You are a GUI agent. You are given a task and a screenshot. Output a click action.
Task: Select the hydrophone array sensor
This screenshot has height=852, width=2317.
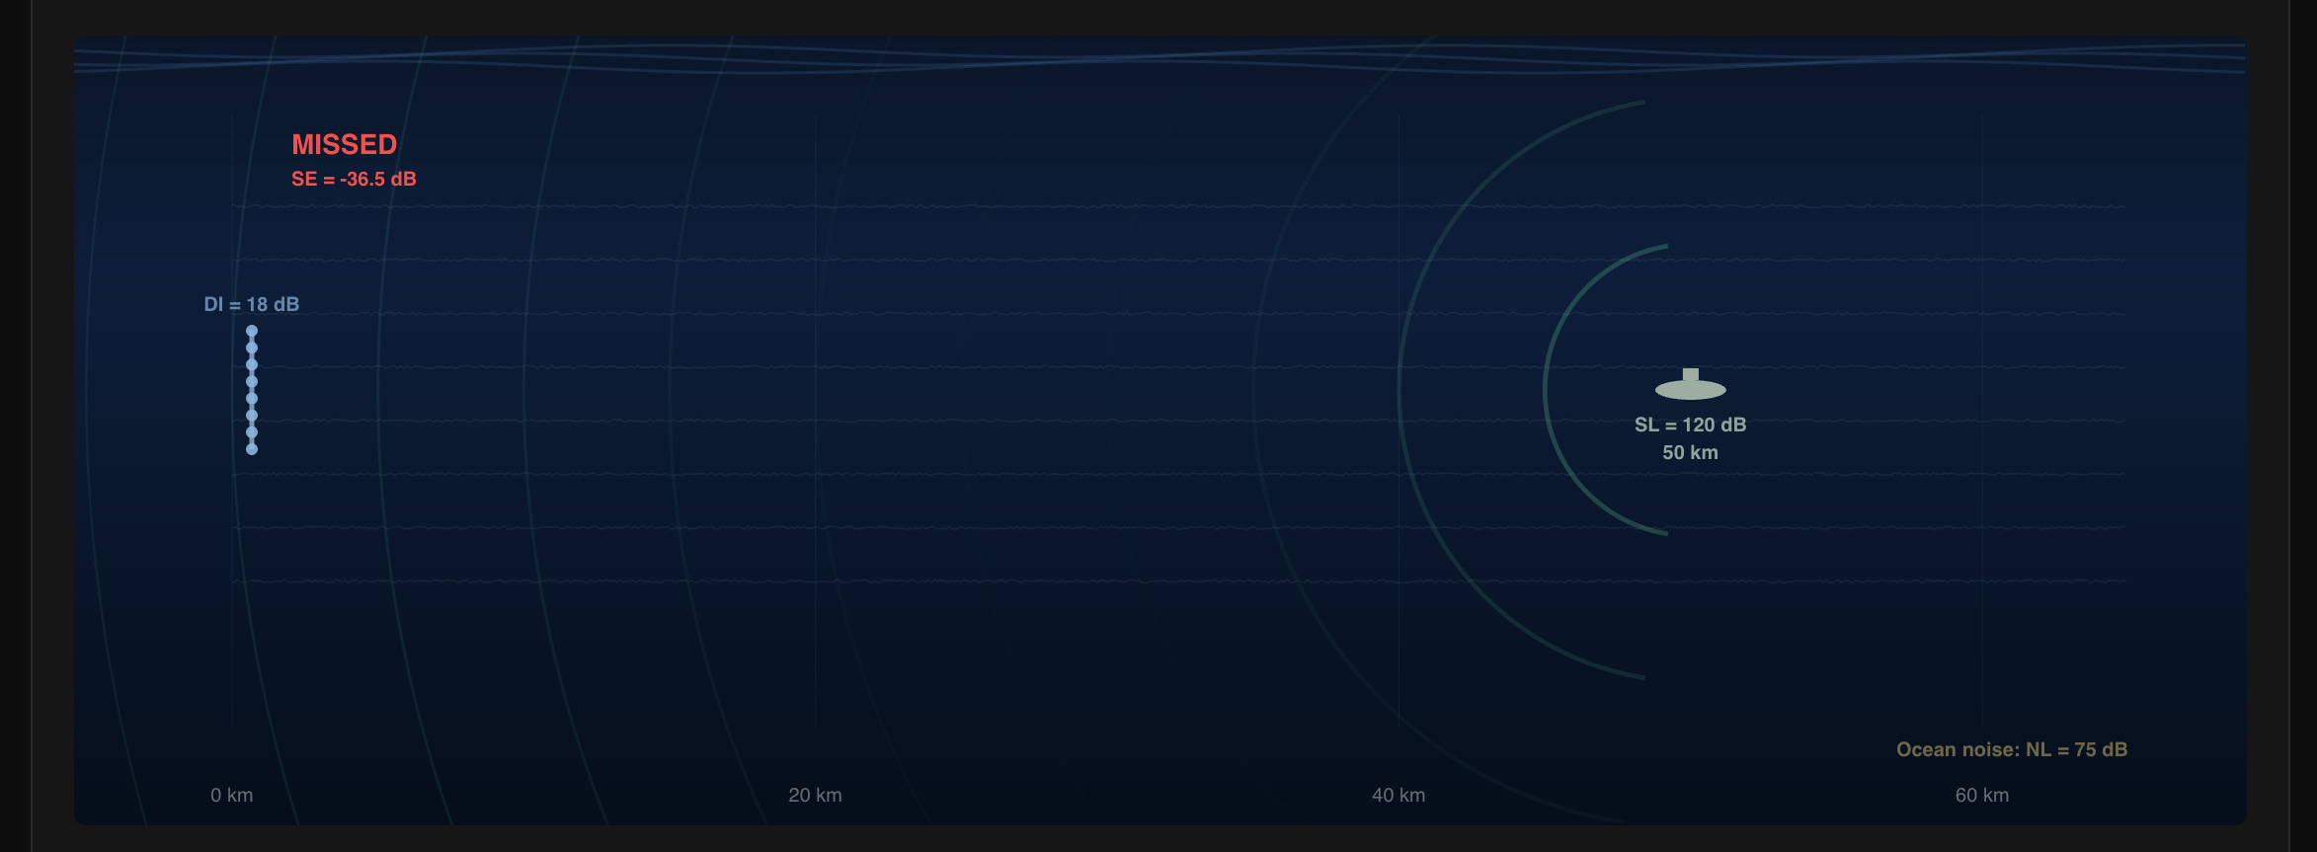[252, 390]
